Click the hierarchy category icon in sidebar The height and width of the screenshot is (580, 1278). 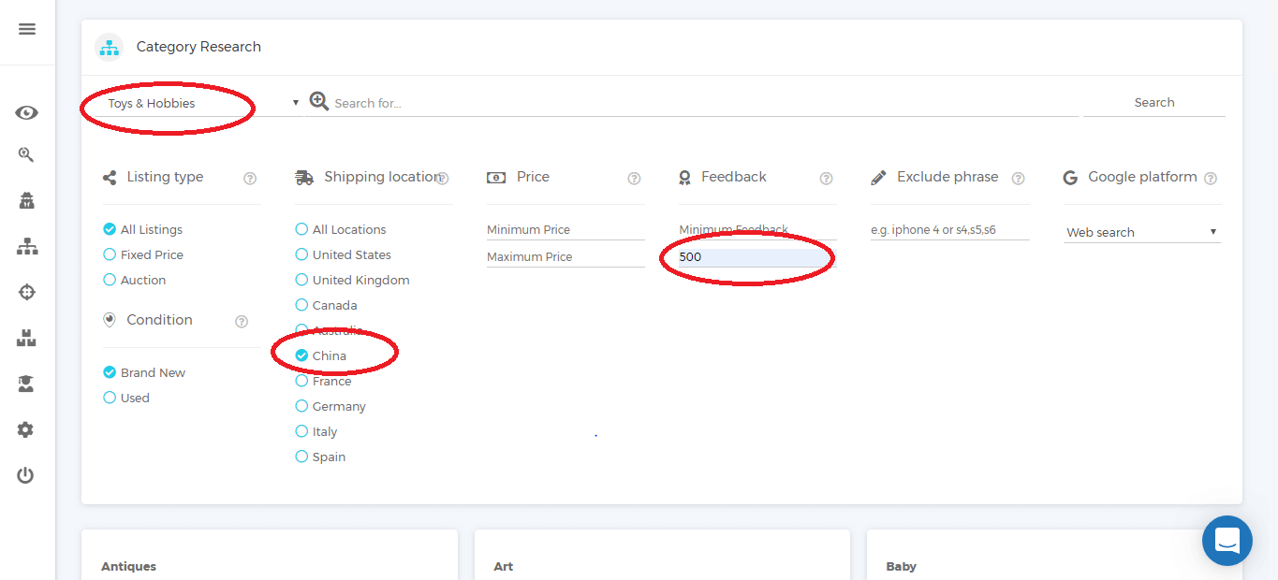pos(26,247)
